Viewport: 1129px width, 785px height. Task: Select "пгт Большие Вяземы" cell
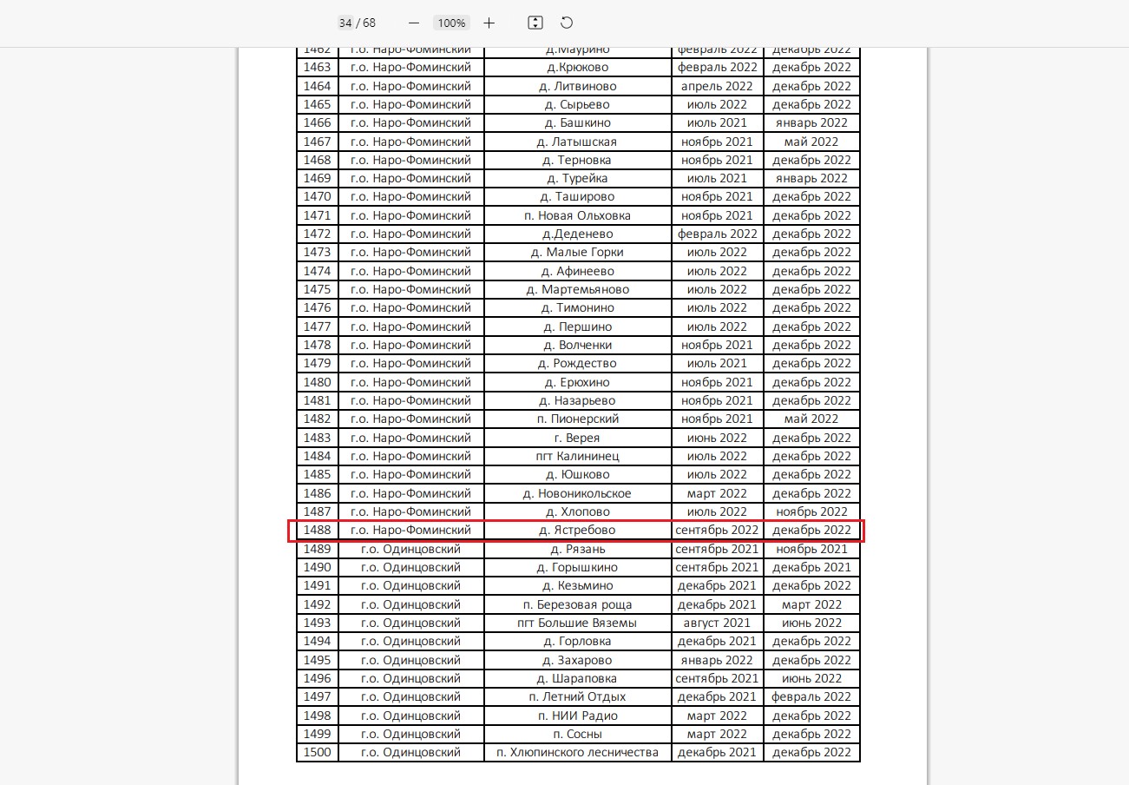(577, 623)
